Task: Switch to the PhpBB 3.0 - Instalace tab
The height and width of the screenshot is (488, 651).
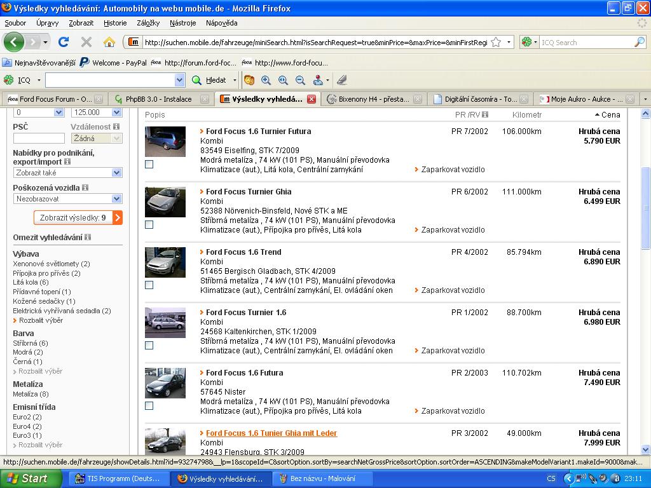Action: (158, 99)
